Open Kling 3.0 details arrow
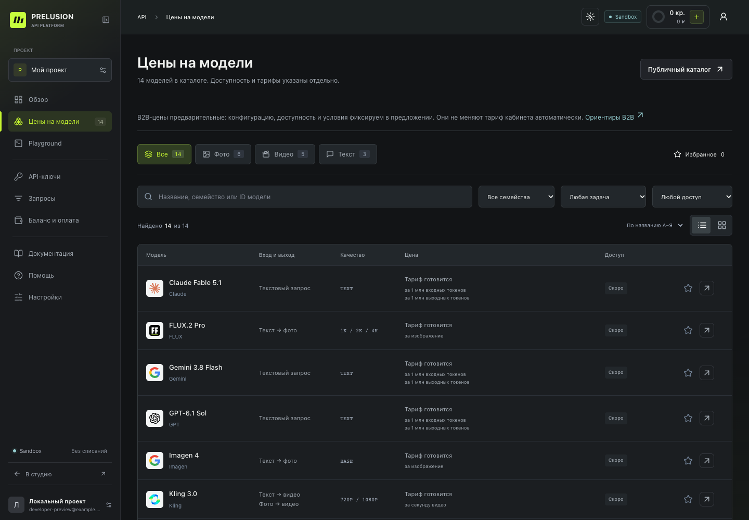Image resolution: width=749 pixels, height=520 pixels. (x=707, y=499)
